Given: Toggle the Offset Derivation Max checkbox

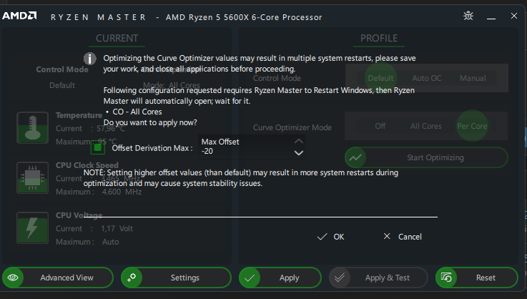Looking at the screenshot, I should pos(98,148).
